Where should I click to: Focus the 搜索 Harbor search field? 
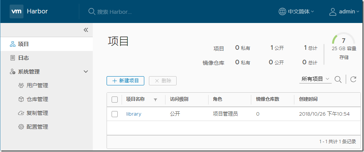pos(114,12)
